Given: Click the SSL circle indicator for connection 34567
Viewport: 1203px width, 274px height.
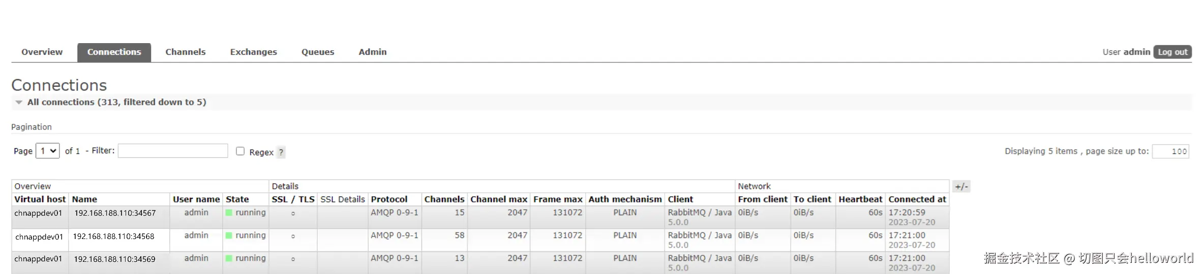Looking at the screenshot, I should point(293,214).
